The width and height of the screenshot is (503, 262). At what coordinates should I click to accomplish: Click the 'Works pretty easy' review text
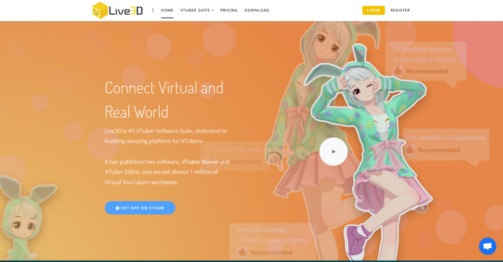click(x=234, y=149)
